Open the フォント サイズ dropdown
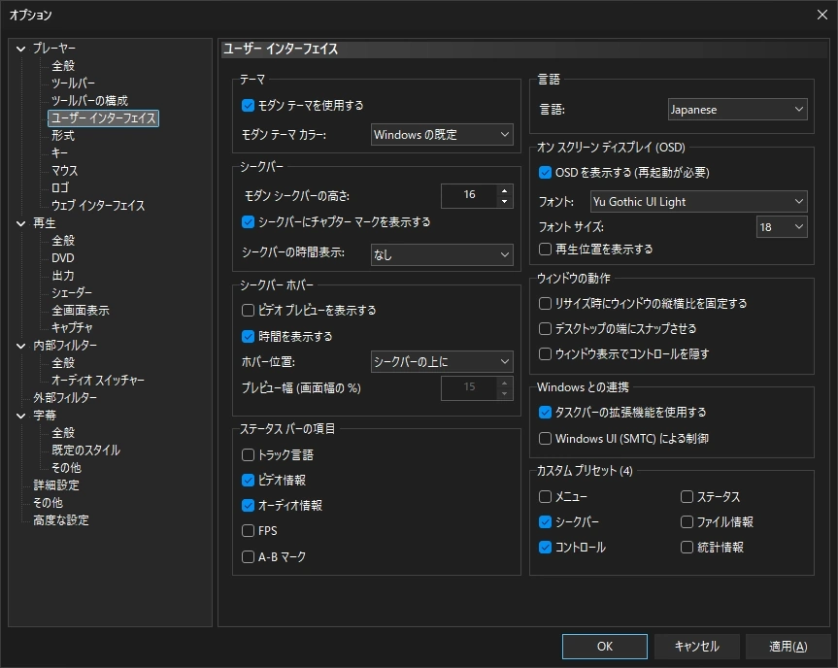This screenshot has height=668, width=838. 782,227
